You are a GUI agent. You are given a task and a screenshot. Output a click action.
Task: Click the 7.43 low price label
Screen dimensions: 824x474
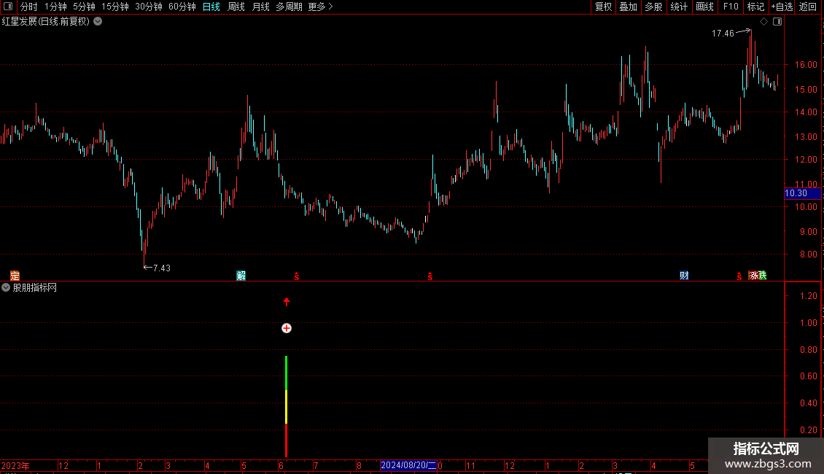(161, 268)
